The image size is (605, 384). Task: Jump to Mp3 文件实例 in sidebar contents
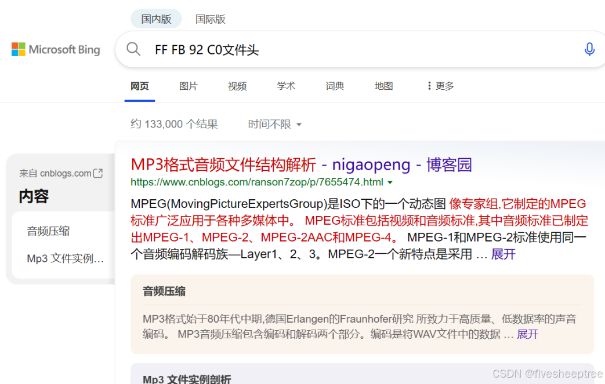pyautogui.click(x=65, y=258)
